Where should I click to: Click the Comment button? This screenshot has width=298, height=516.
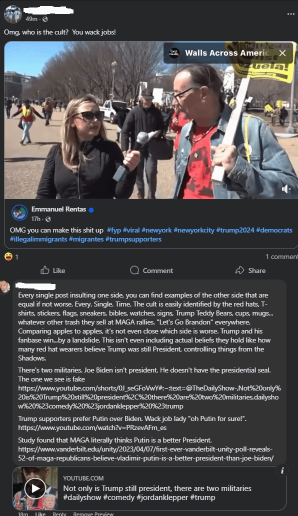click(x=151, y=270)
